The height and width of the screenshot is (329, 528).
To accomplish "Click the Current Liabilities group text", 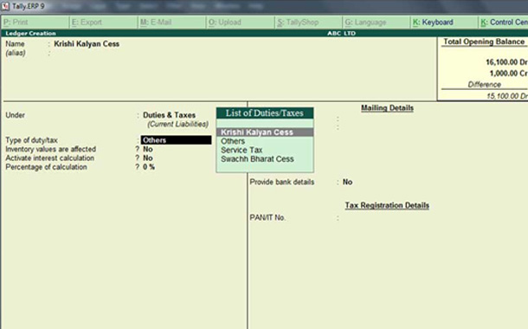I will pyautogui.click(x=177, y=124).
